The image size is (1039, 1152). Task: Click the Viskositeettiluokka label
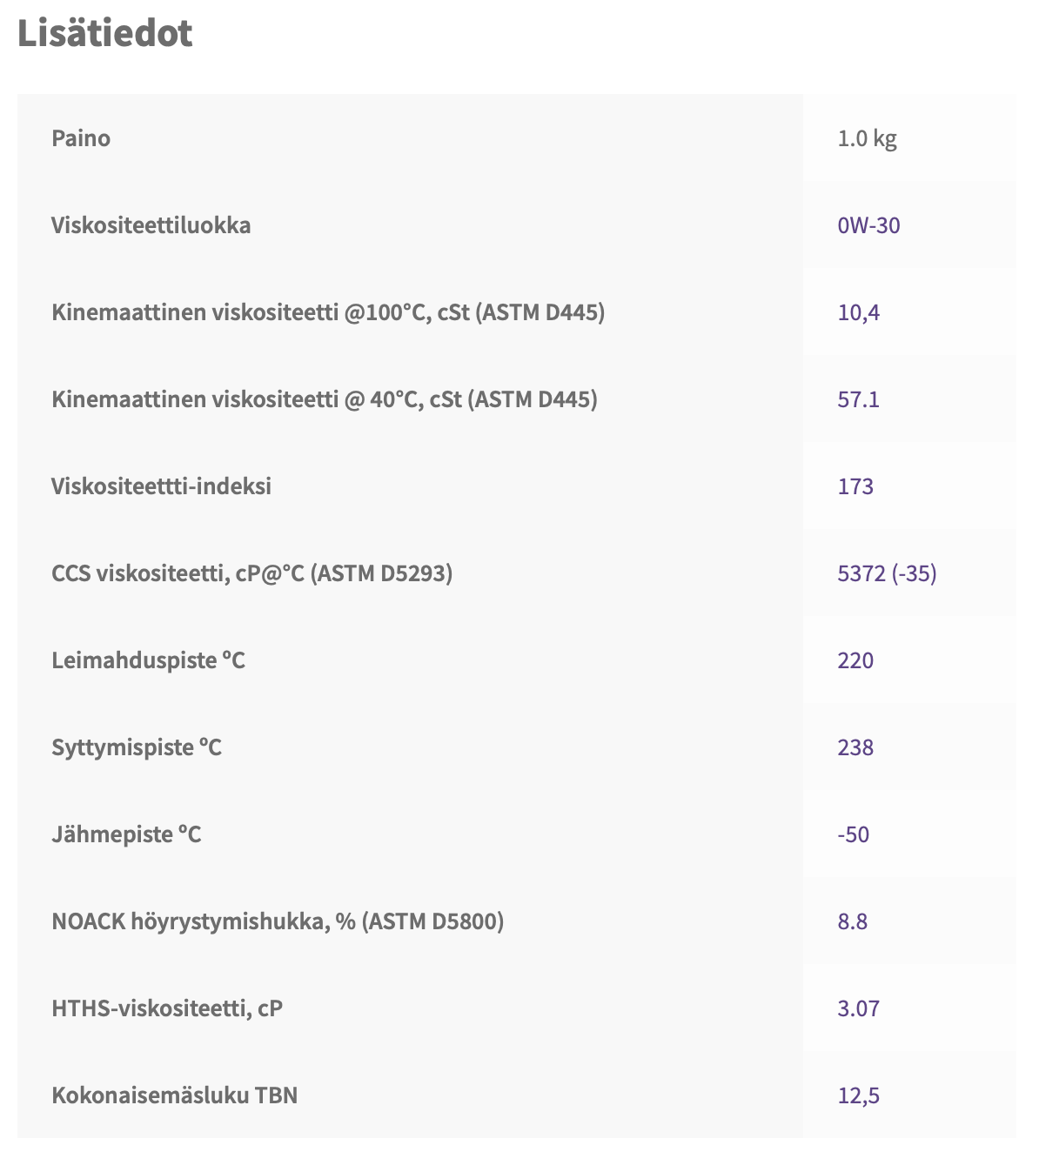(x=151, y=225)
